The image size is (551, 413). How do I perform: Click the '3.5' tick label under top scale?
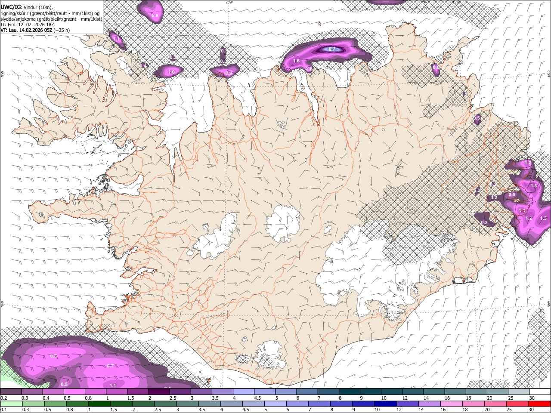tap(215, 398)
